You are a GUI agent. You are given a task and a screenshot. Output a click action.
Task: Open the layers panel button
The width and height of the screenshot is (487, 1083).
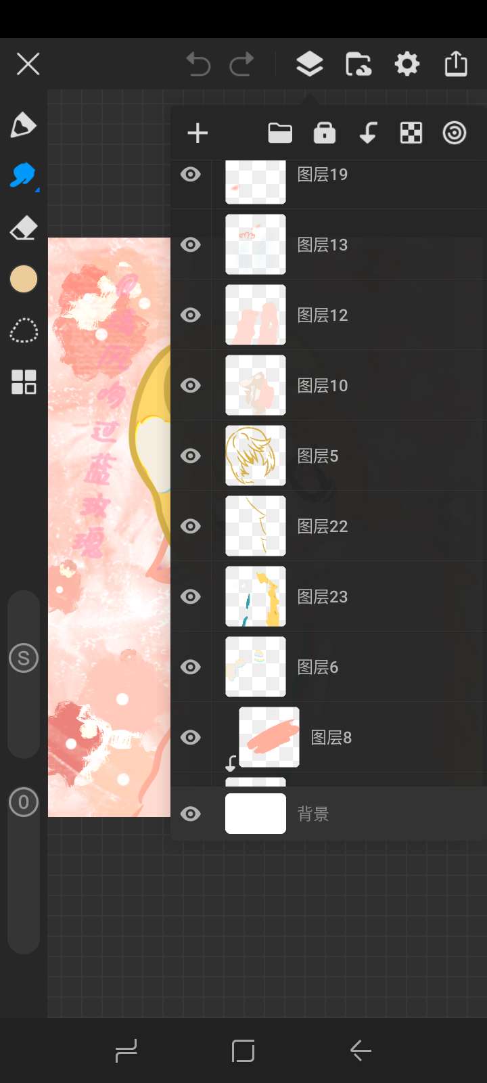point(310,64)
